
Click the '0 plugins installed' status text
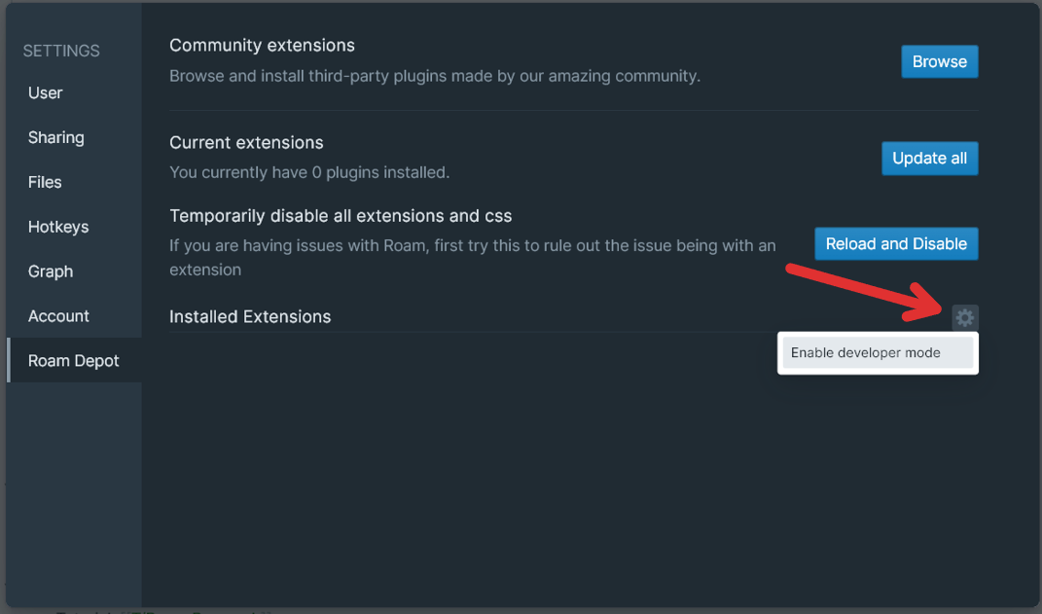coord(309,173)
